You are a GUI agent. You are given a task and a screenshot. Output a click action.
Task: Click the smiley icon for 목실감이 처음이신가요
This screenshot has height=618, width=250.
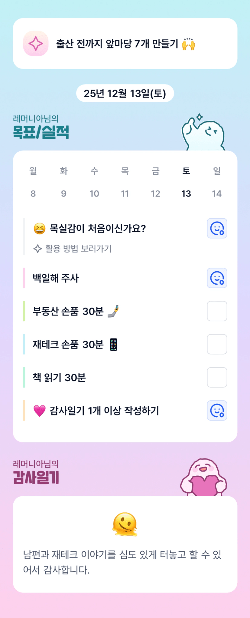click(217, 228)
